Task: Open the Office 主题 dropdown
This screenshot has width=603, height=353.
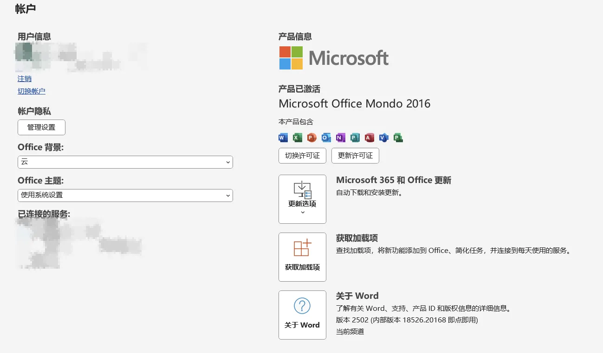Action: [x=125, y=195]
